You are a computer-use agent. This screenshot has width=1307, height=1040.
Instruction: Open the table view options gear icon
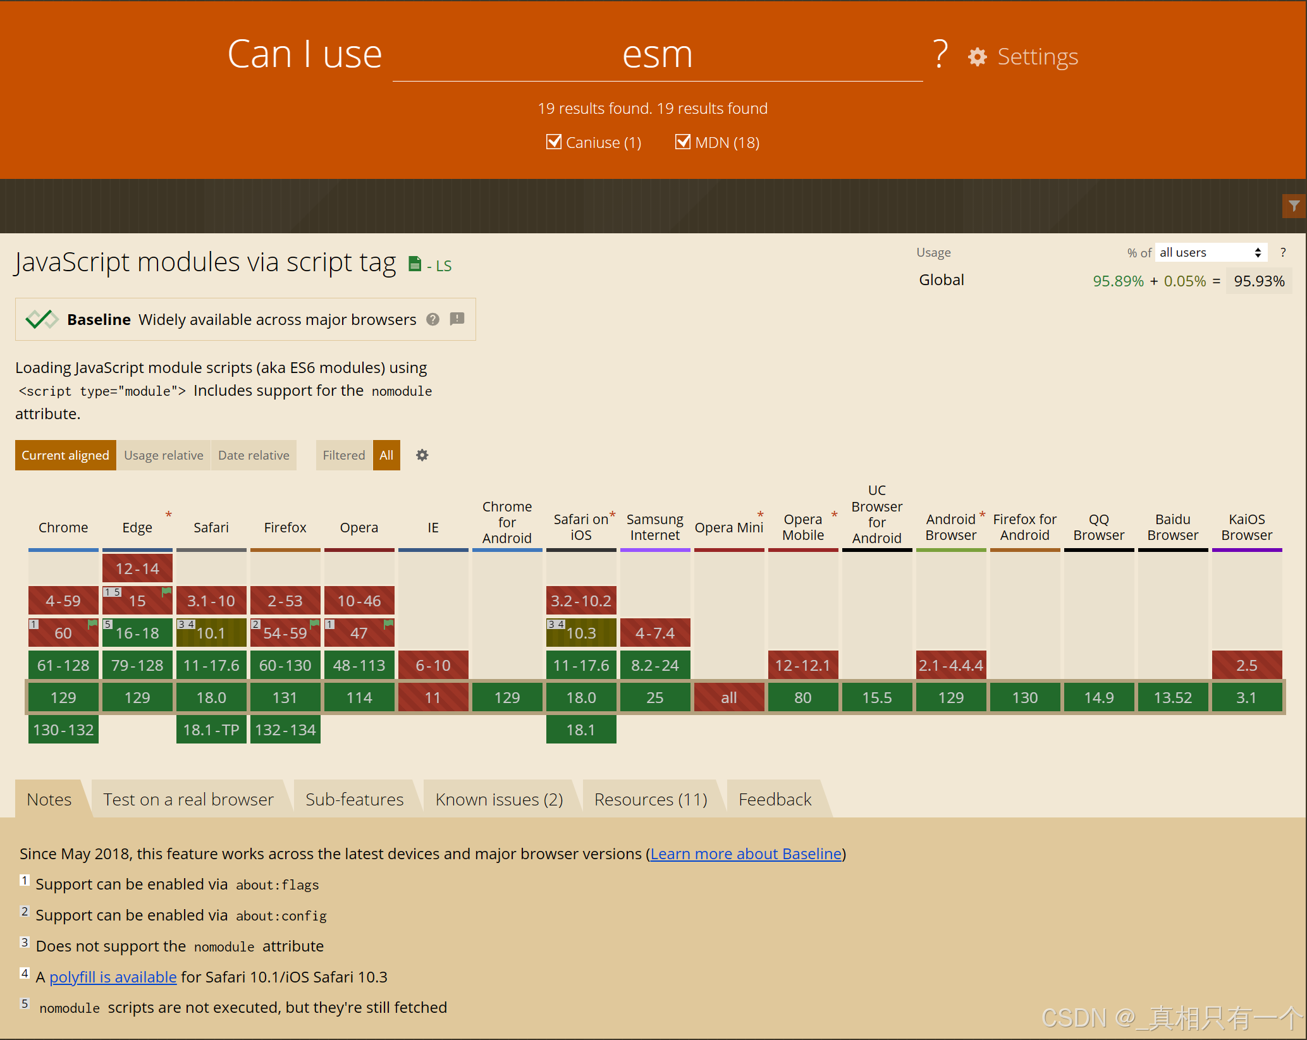[x=422, y=455]
